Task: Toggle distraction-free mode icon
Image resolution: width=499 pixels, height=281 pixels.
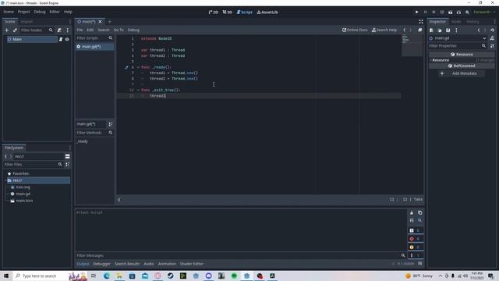Action: click(421, 21)
